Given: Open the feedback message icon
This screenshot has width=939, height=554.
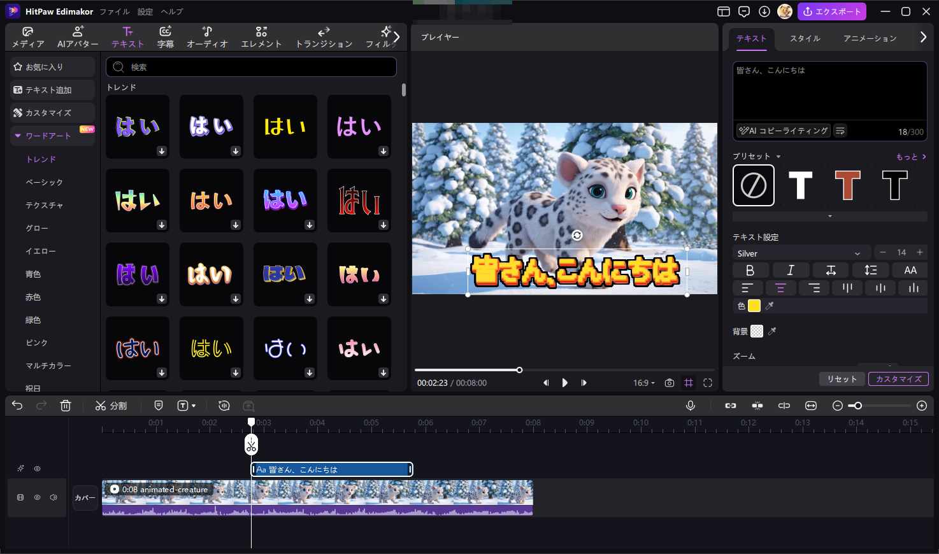Looking at the screenshot, I should point(744,11).
